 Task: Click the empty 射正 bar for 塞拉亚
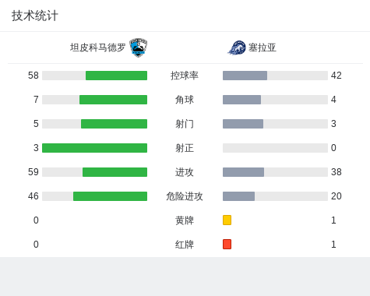tap(275, 148)
